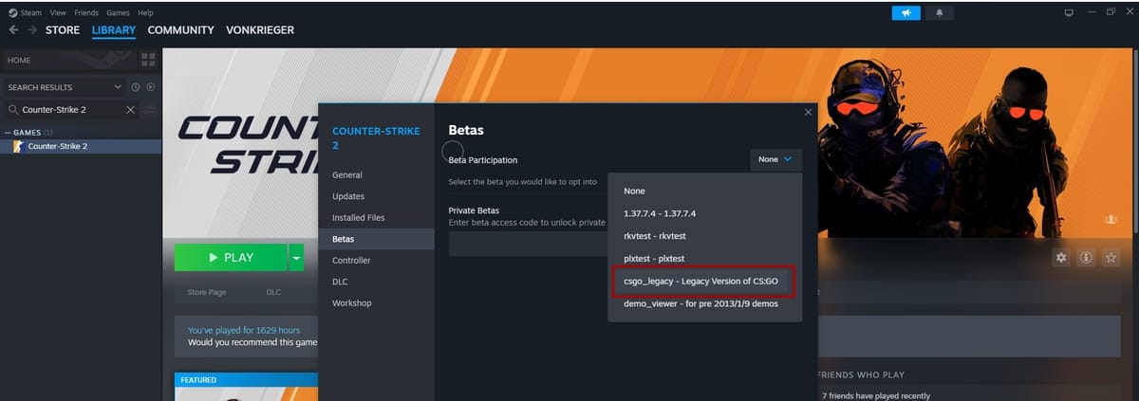Click the recent activity clock icon
Image resolution: width=1139 pixels, height=401 pixels.
click(136, 87)
